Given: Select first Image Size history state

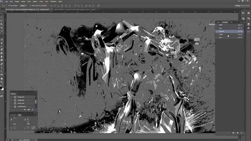Looking at the screenshot, I should tap(22, 97).
